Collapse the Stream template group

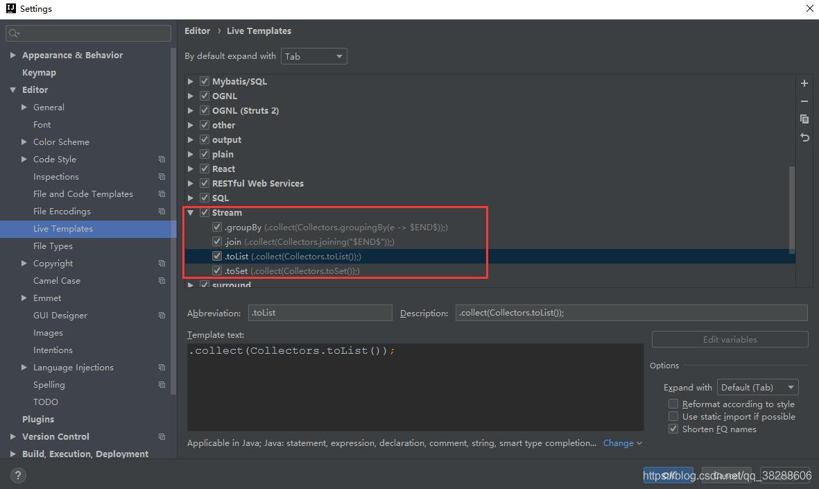191,213
